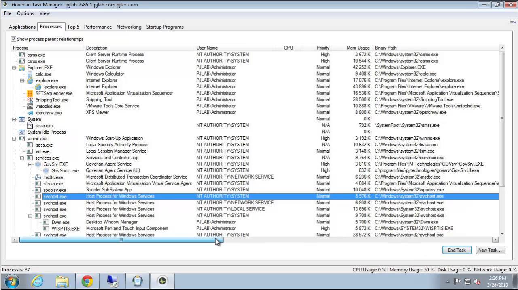Click the System Idle Process icon
The width and height of the screenshot is (518, 290).
point(22,132)
